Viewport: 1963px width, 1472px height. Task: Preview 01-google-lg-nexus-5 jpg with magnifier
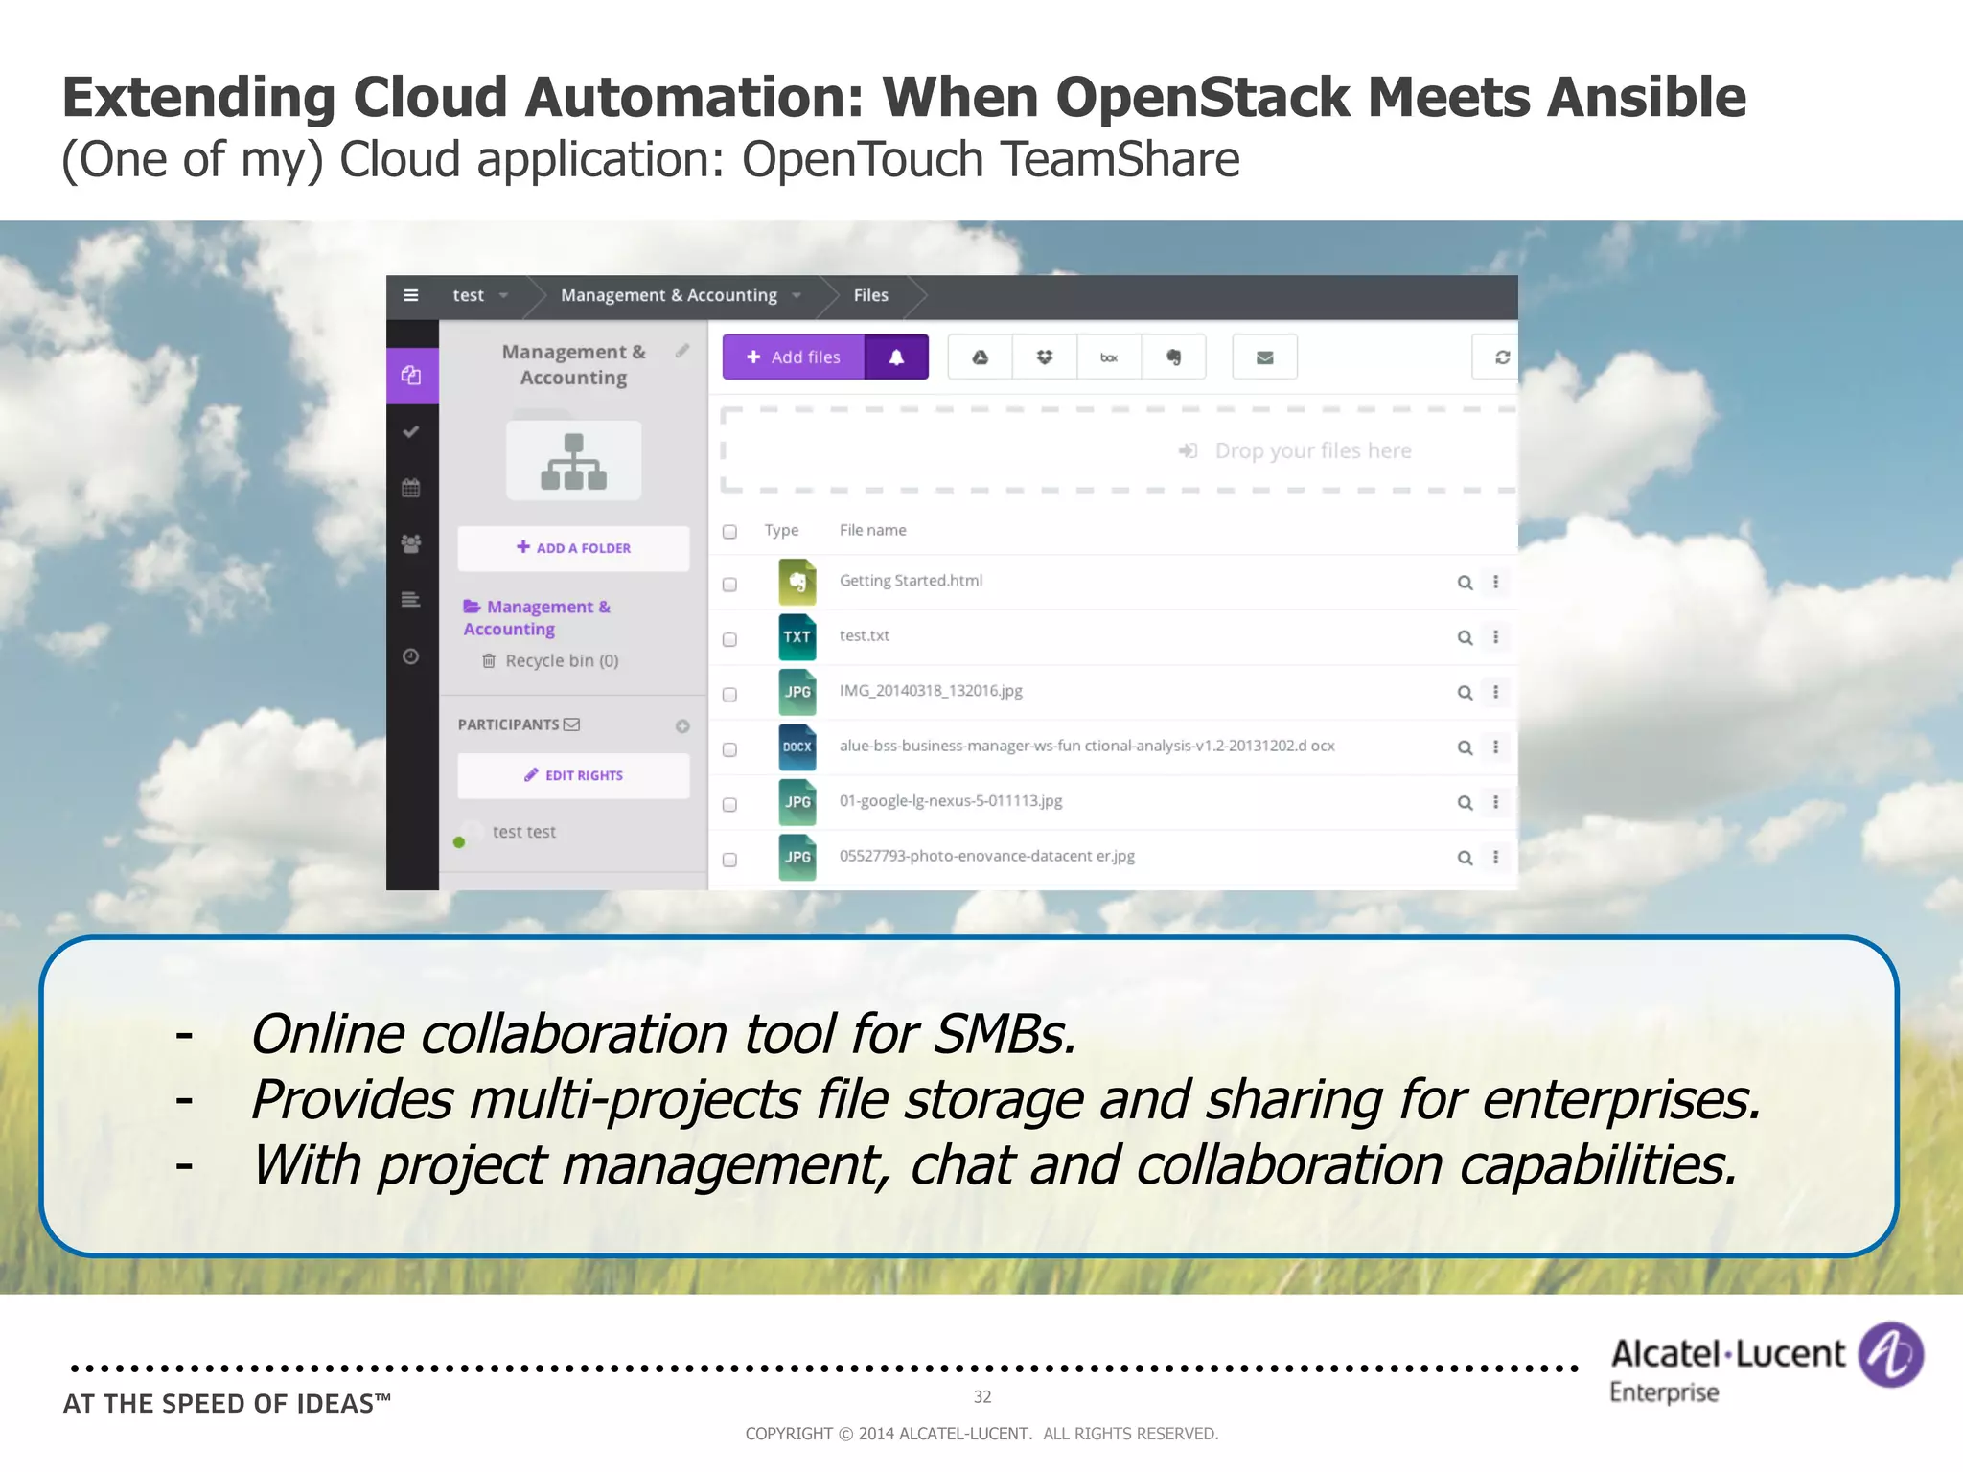pyautogui.click(x=1465, y=803)
